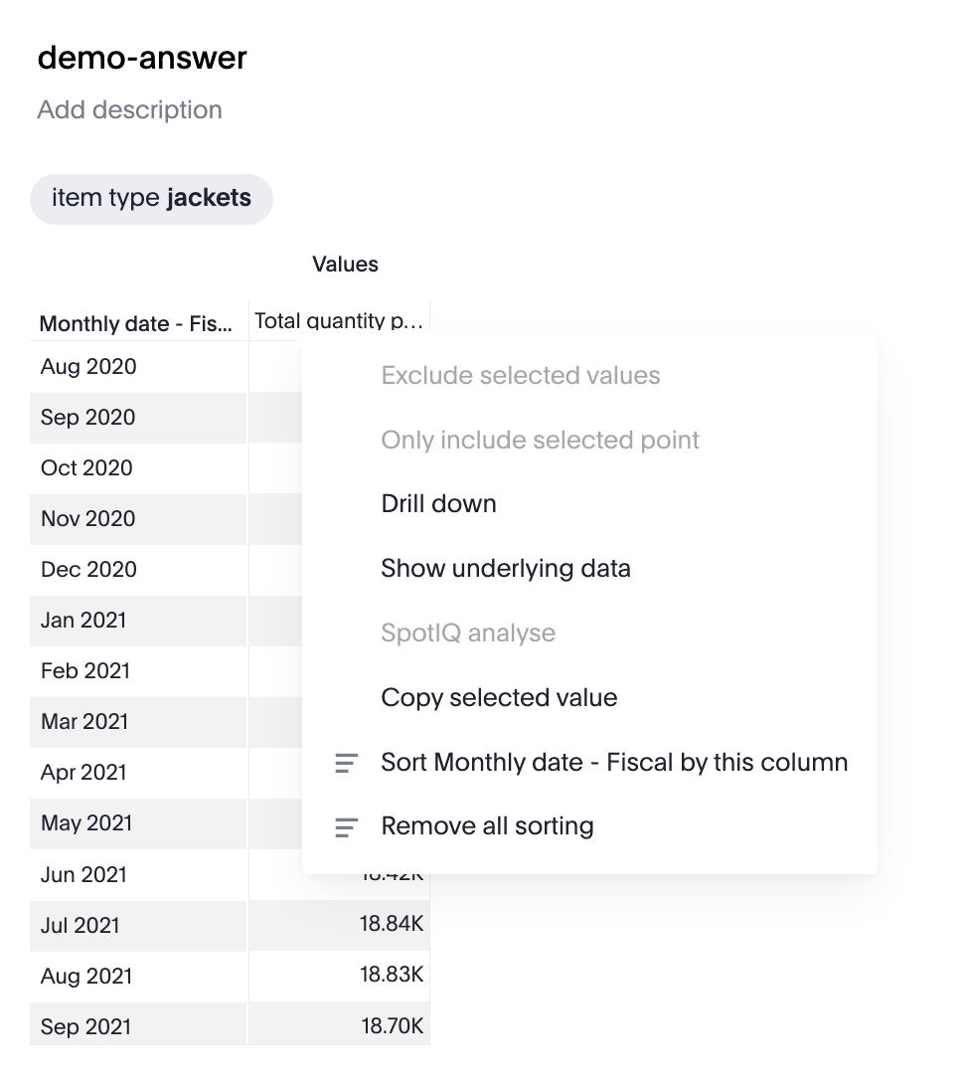Click Copy selected value menu entry
Screen dimensions: 968x1086
[x=499, y=698]
